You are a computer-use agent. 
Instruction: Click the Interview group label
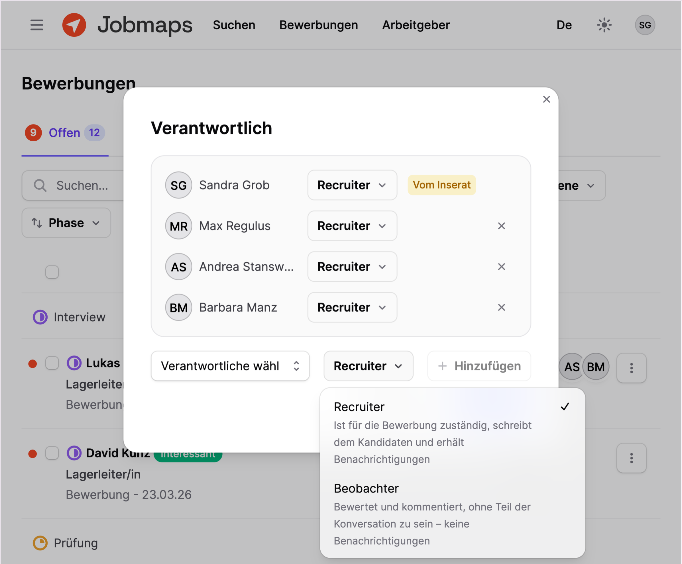point(80,317)
